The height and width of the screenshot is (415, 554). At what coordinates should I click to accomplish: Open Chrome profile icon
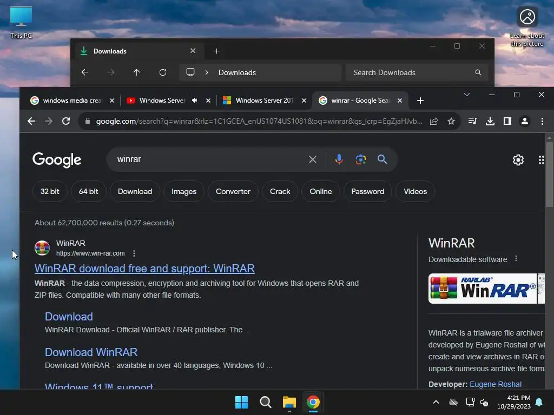525,121
